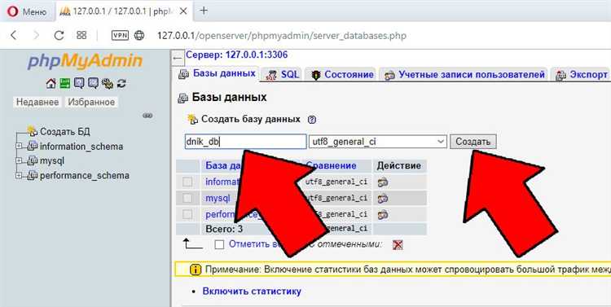
Task: Open Учетные записи пользователей tab
Action: (x=464, y=74)
